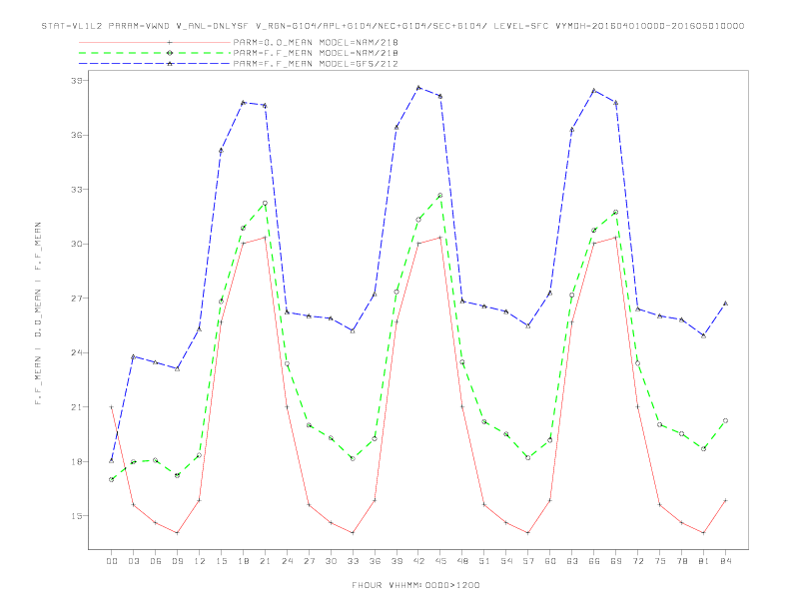
Task: Click green NAM circle marker at hour 45
Action: click(439, 195)
